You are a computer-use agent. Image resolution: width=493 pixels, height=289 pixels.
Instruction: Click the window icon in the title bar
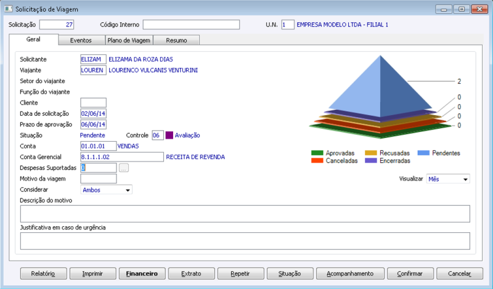(8, 9)
